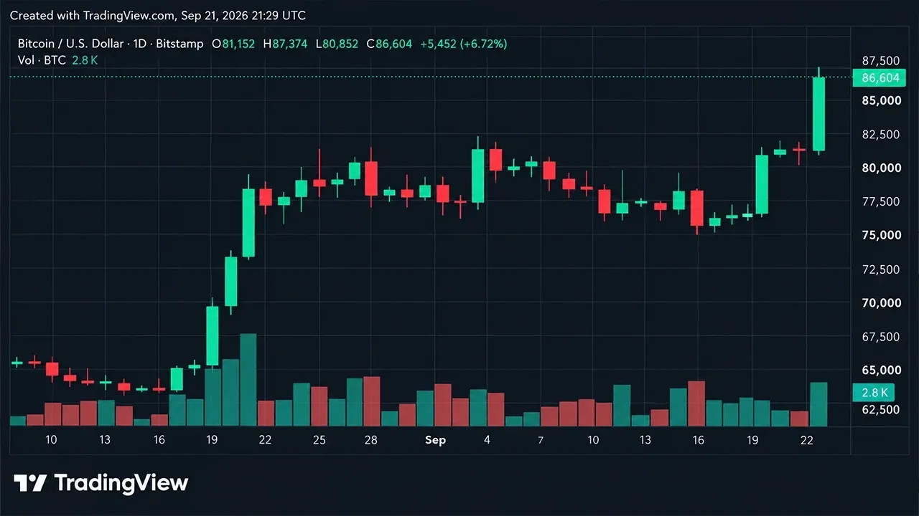919x516 pixels.
Task: Click the high value H87,374
Action: point(285,44)
